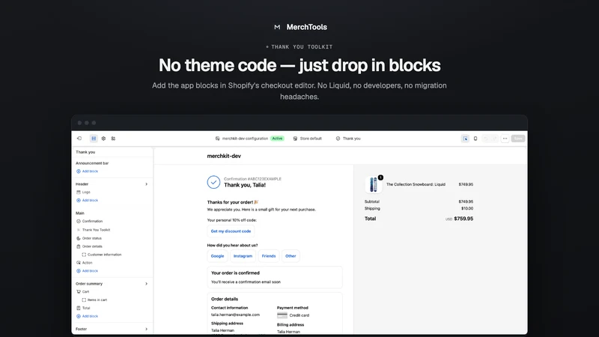Select the Confirmation block in Main
Viewport: 599px width, 337px height.
pyautogui.click(x=89, y=221)
